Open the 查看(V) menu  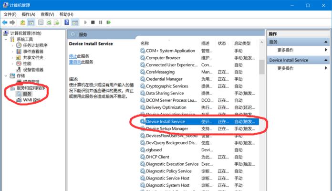pyautogui.click(x=47, y=14)
